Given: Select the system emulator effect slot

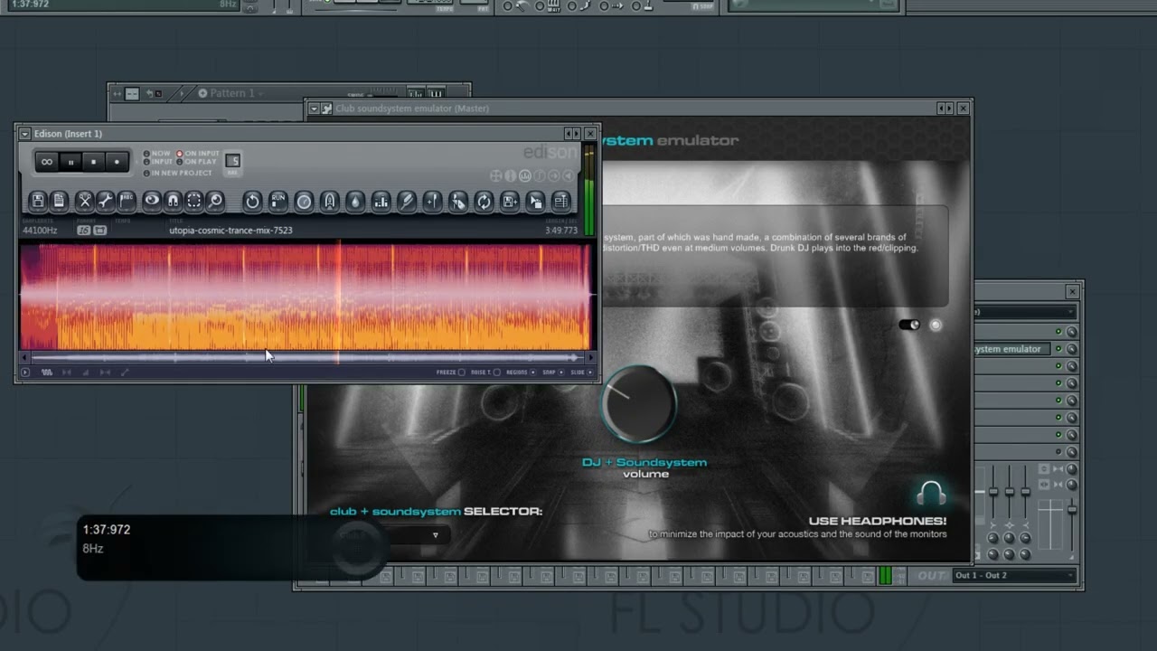Looking at the screenshot, I should [1012, 349].
